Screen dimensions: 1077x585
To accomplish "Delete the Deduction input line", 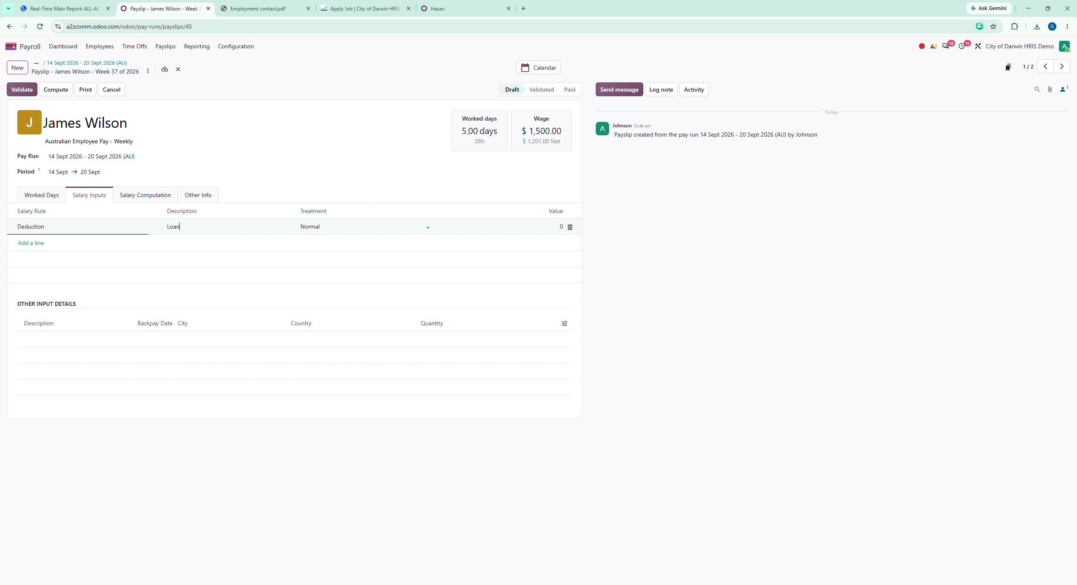I will click(570, 227).
